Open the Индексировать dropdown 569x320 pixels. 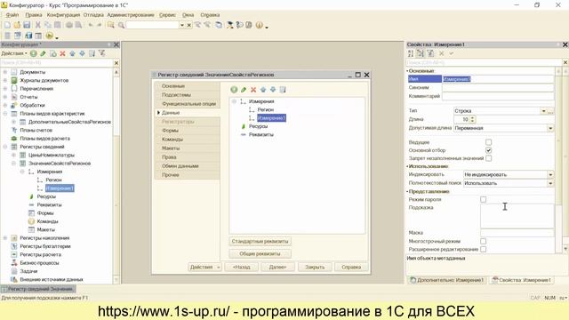[x=550, y=174]
